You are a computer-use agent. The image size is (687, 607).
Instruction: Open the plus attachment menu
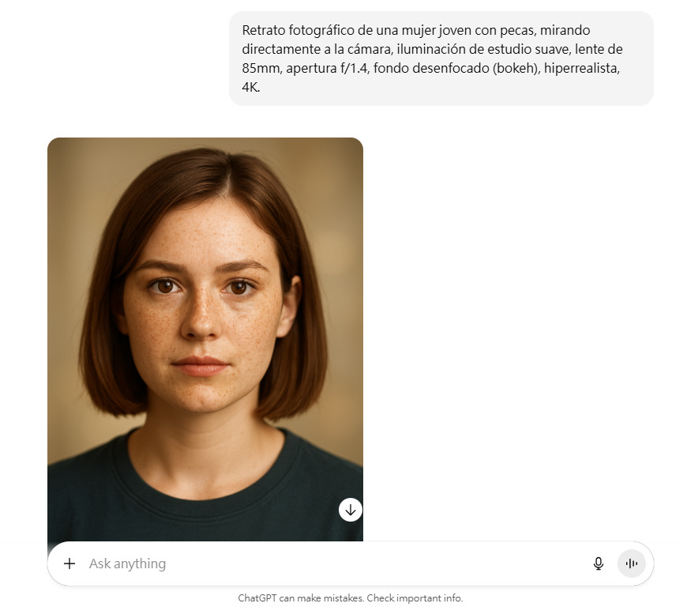point(69,564)
